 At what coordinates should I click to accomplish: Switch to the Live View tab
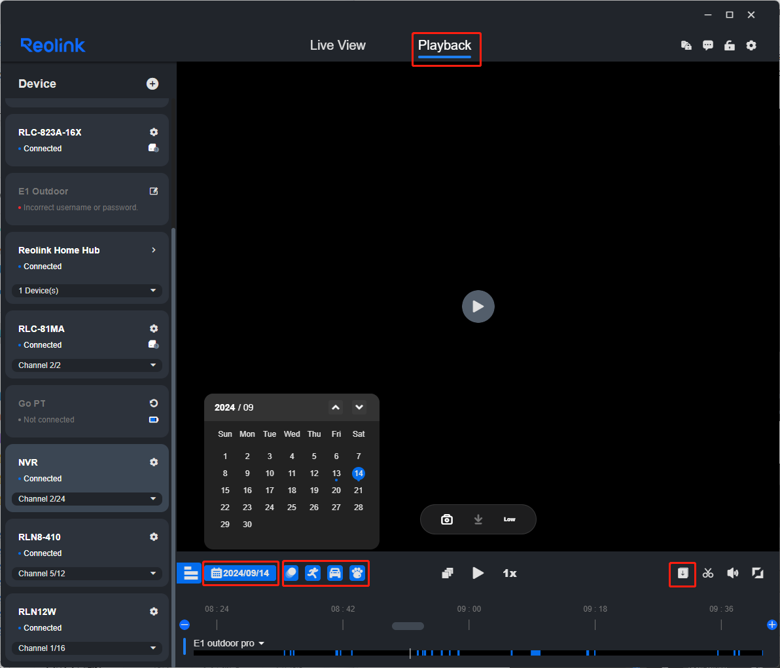337,45
